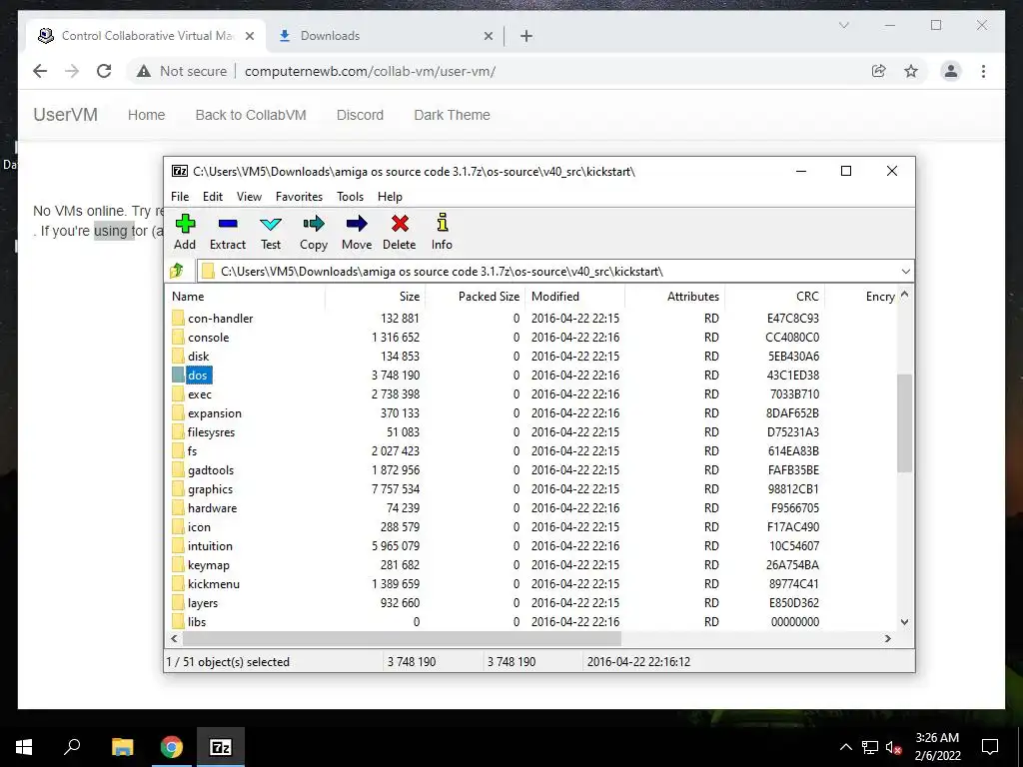This screenshot has height=767, width=1023.
Task: Open the Info toolbar icon
Action: [442, 232]
